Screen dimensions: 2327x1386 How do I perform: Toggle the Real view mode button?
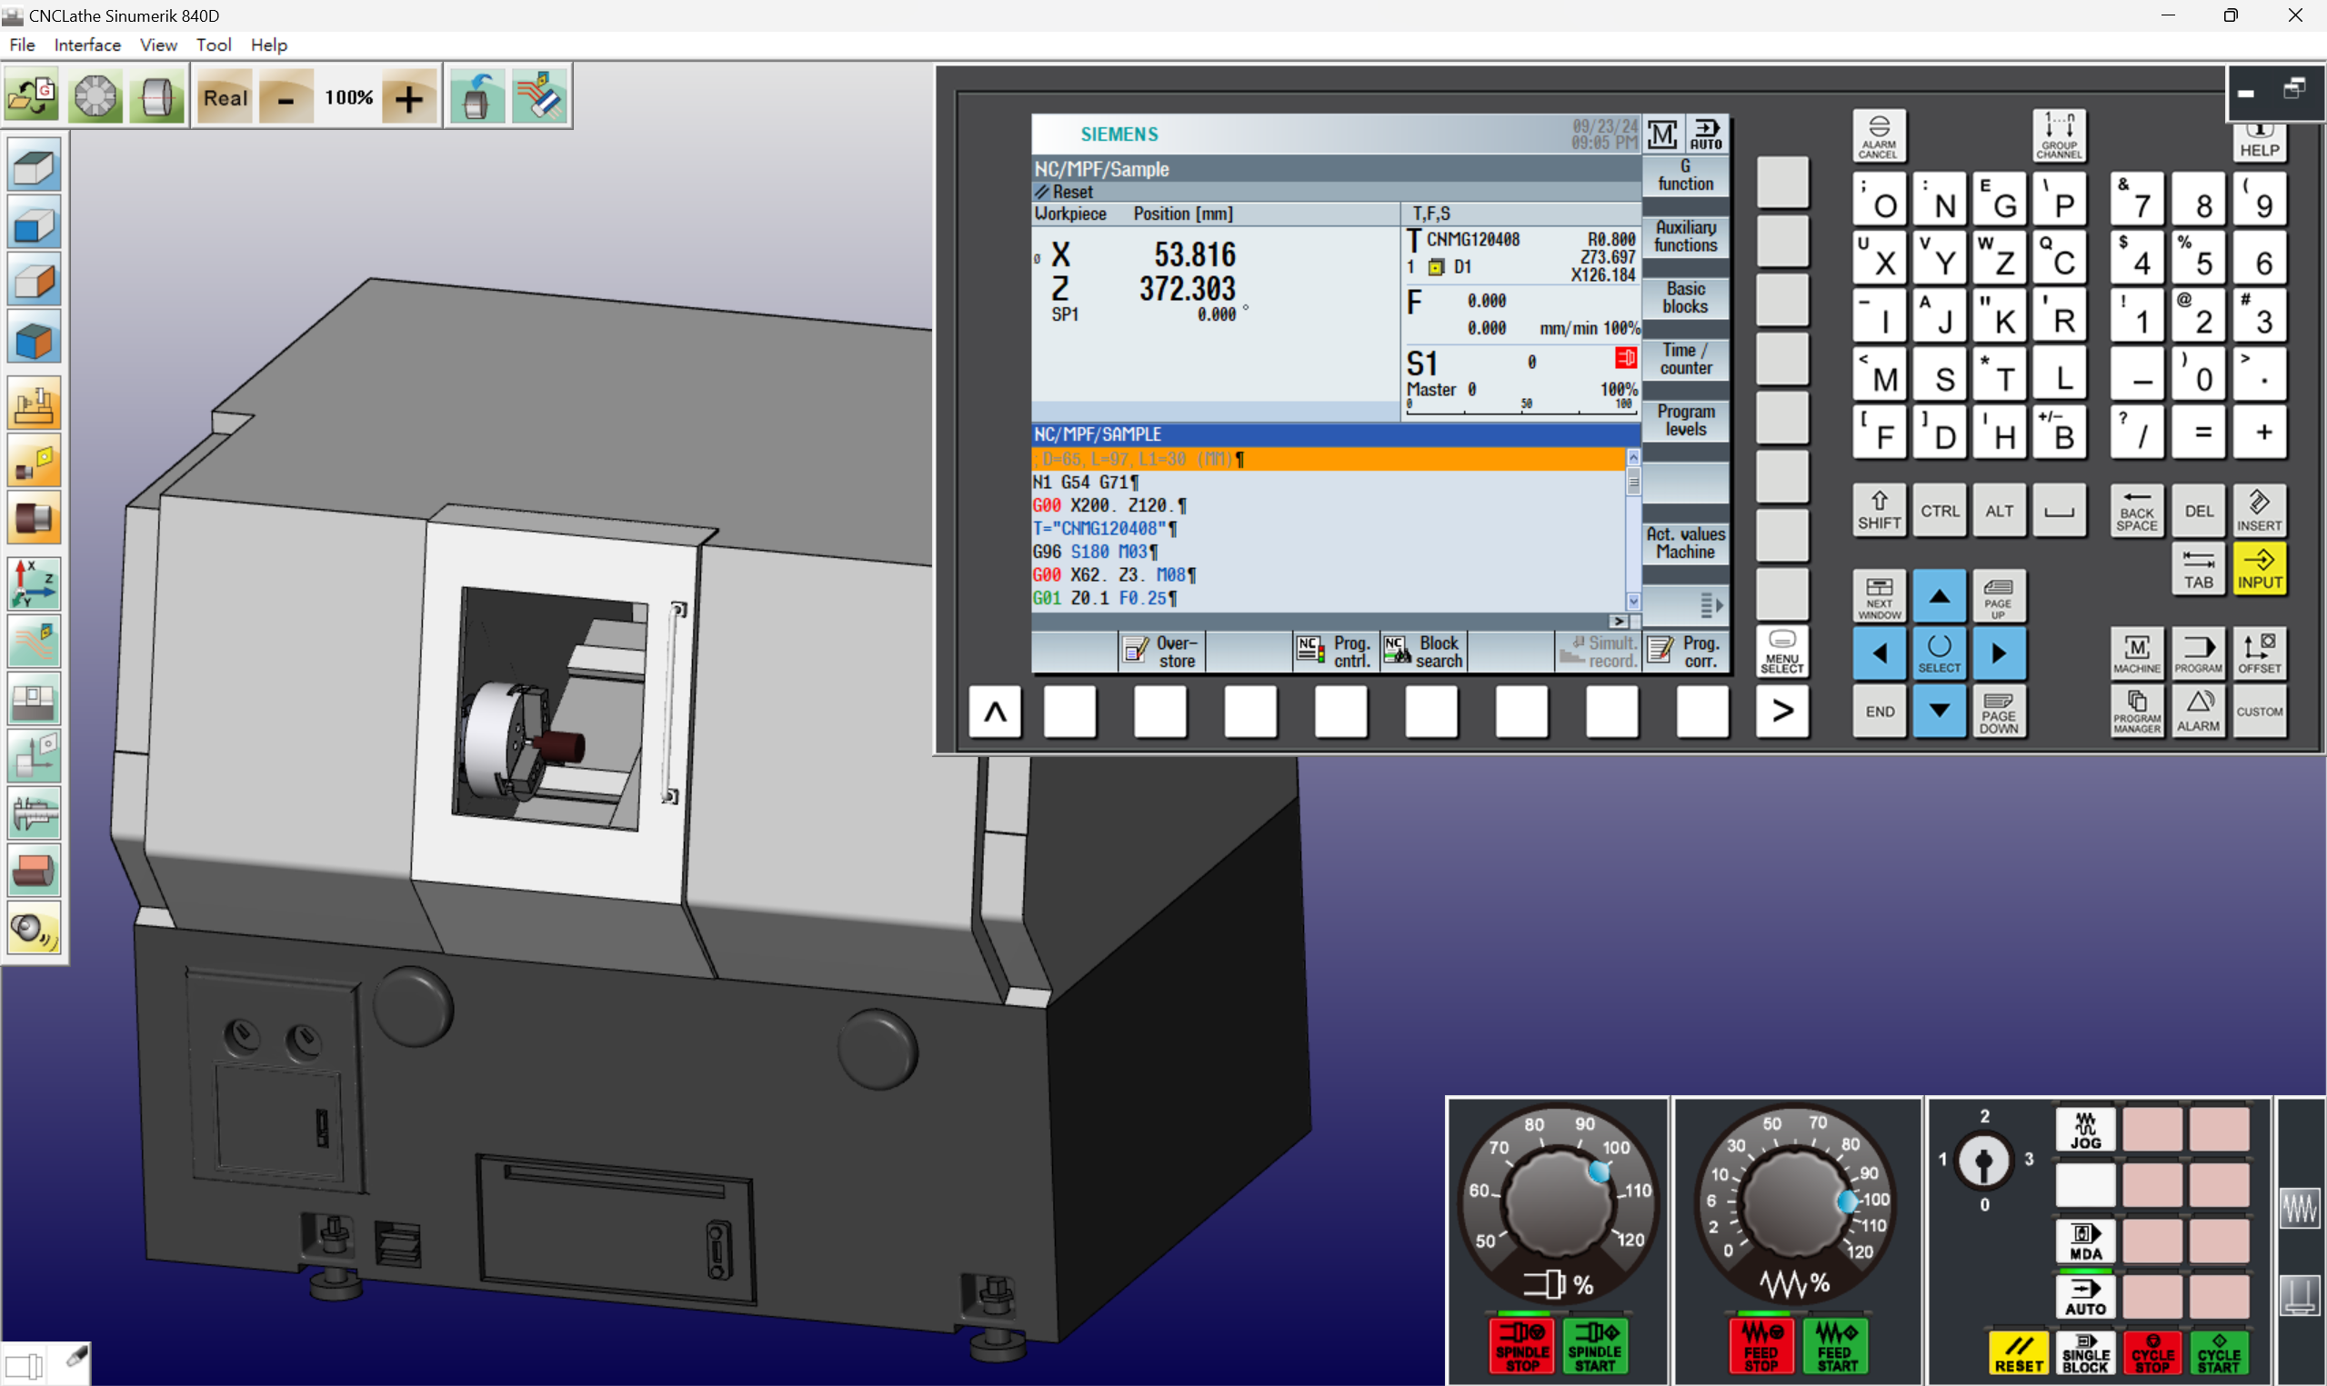click(226, 97)
